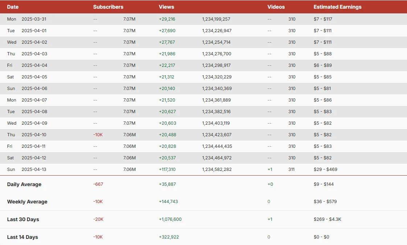Click earnings value $7 - $117
407x245 pixels.
coord(323,19)
